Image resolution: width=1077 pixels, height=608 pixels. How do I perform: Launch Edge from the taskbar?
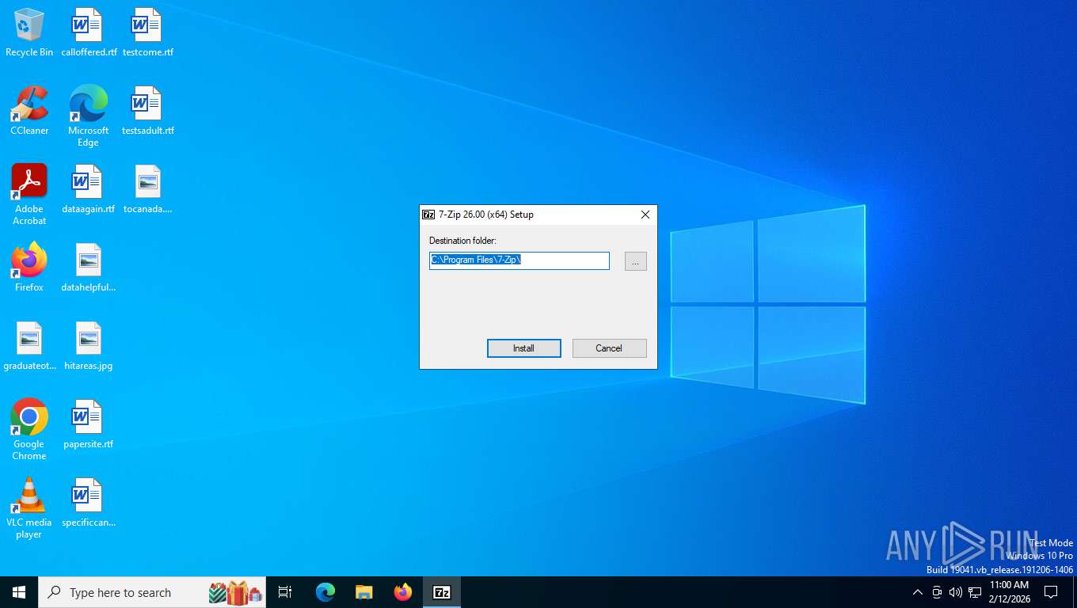click(325, 592)
